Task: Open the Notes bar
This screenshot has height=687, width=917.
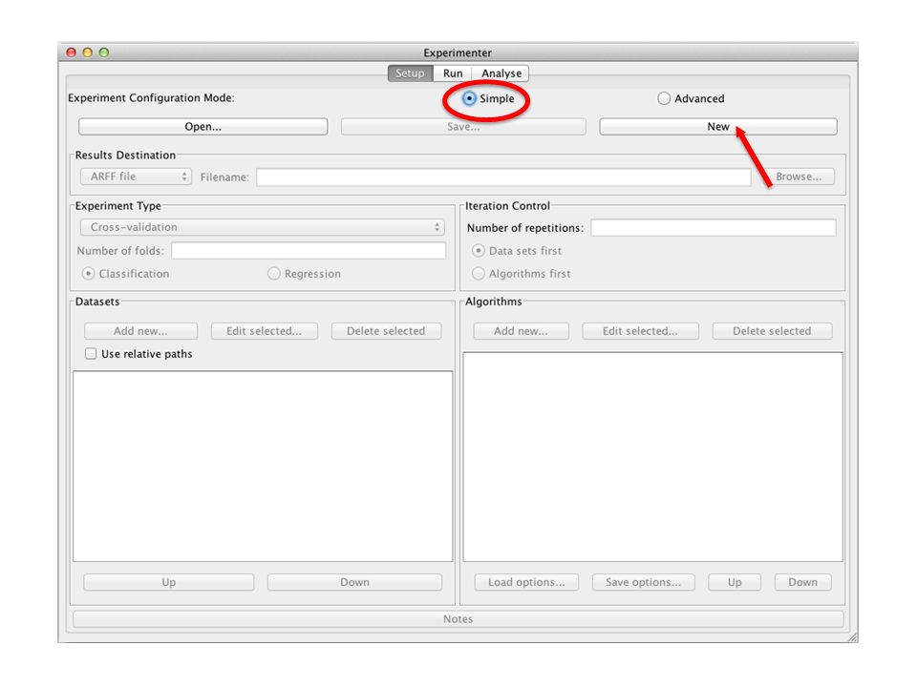Action: (458, 618)
